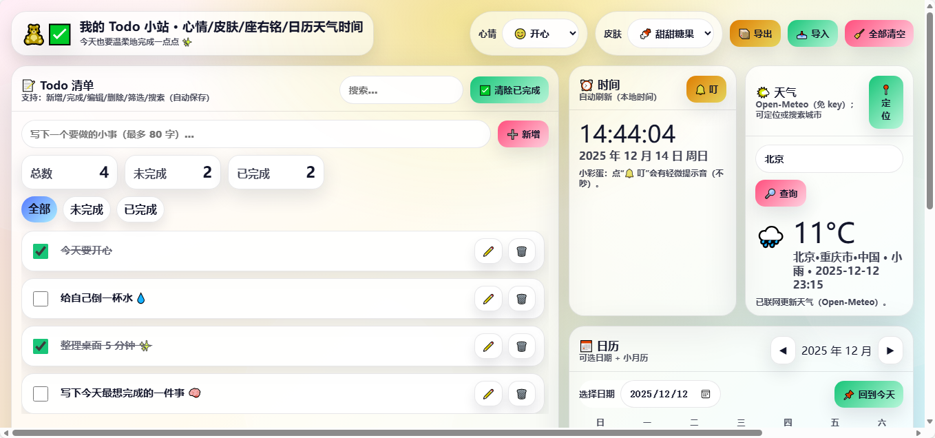Edit the 给自己倒一杯水 todo via pencil icon
Image resolution: width=935 pixels, height=438 pixels.
488,299
